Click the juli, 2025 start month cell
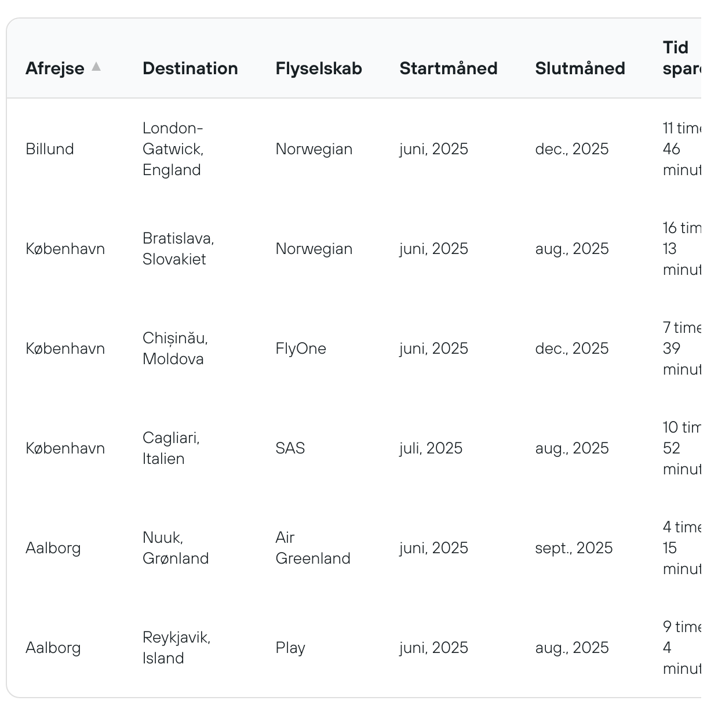Image resolution: width=707 pixels, height=704 pixels. click(431, 448)
